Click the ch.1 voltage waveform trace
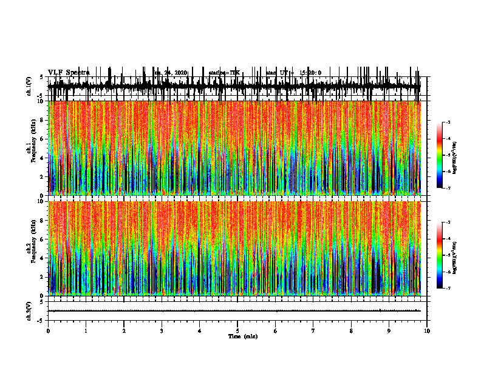 coord(234,86)
